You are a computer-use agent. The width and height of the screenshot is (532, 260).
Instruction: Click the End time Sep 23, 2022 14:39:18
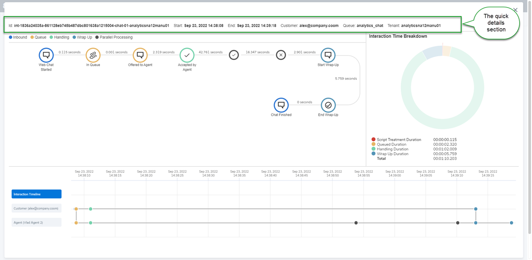[257, 26]
